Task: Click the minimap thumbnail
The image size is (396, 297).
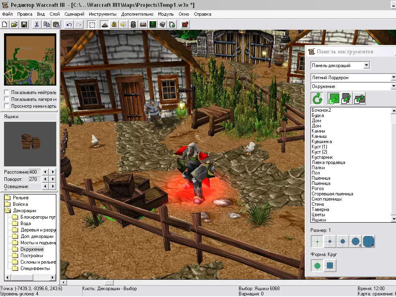Action: click(x=30, y=59)
